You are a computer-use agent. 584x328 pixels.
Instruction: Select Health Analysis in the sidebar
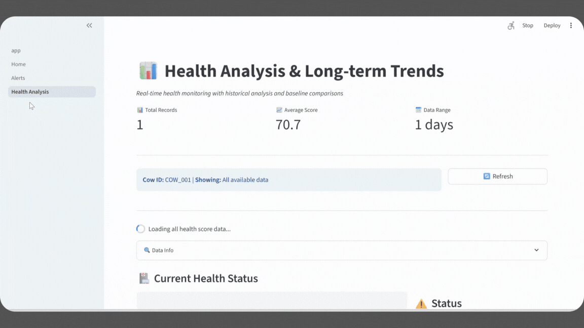pos(30,92)
